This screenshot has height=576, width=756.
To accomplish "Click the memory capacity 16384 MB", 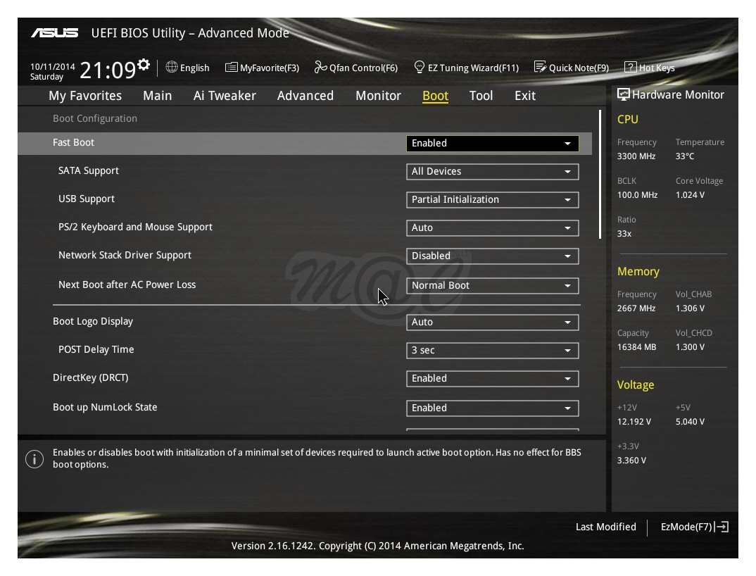I will pyautogui.click(x=636, y=347).
